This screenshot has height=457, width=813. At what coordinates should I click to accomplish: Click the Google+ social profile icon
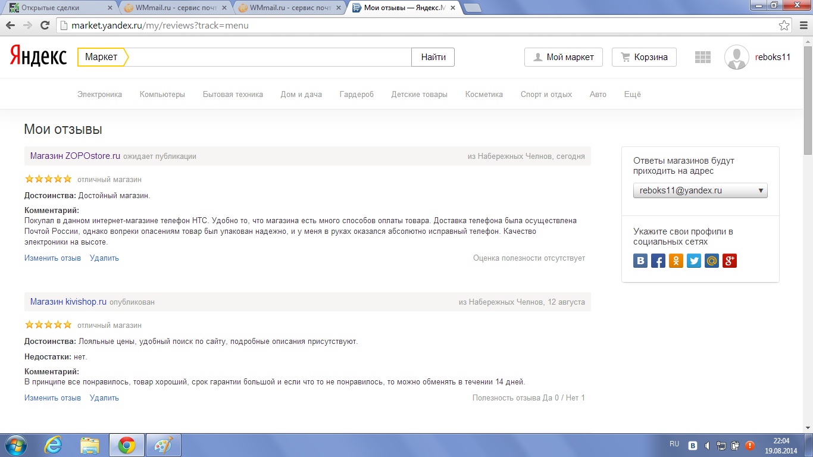click(730, 261)
